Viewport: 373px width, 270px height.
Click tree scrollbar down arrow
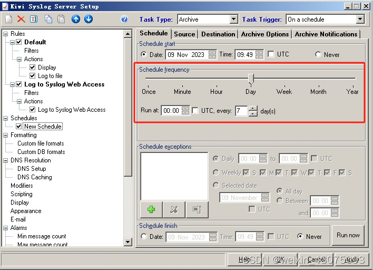click(127, 242)
